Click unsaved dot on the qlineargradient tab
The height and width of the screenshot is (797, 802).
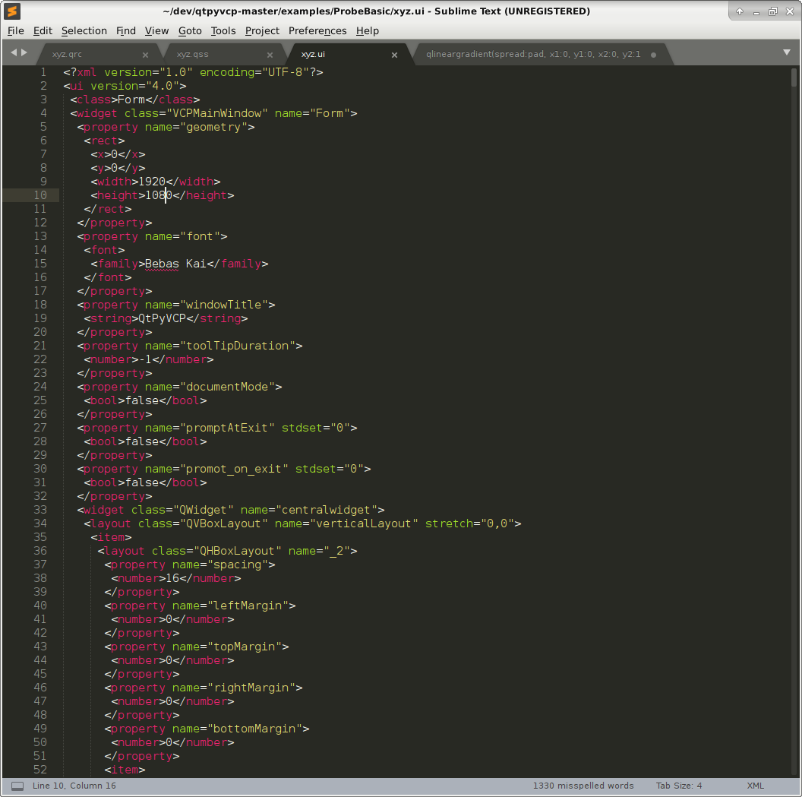click(x=653, y=55)
